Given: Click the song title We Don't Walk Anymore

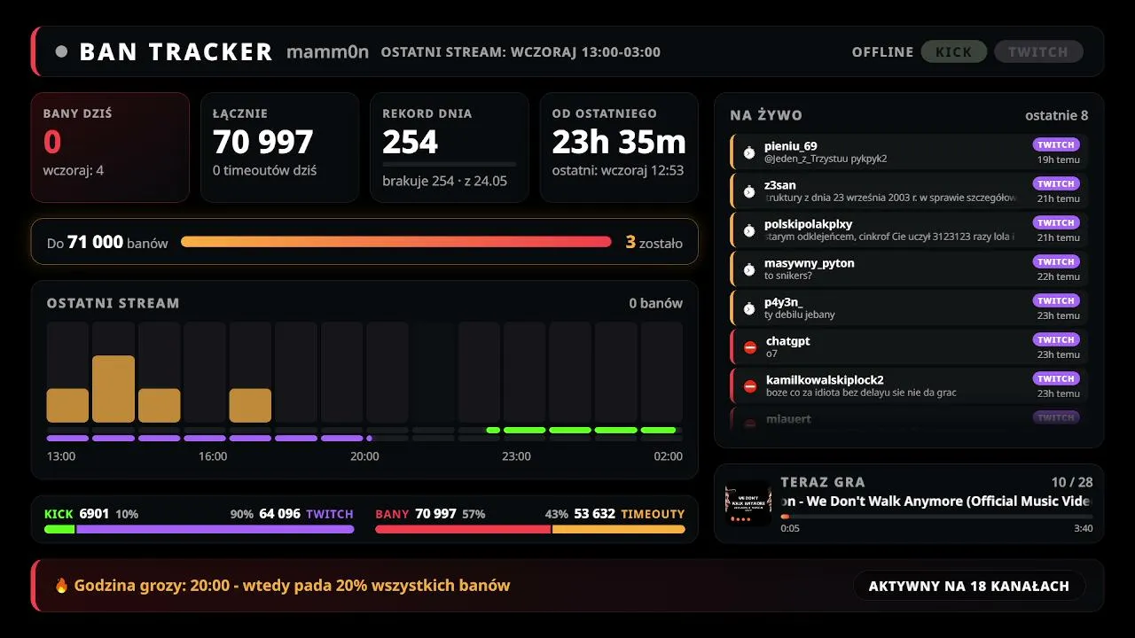Looking at the screenshot, I should click(x=936, y=501).
